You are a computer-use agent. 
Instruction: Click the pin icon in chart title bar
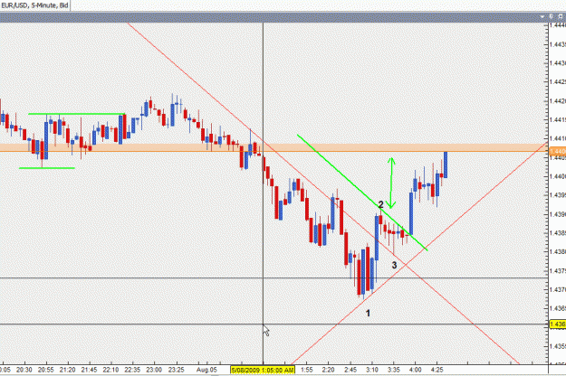click(x=551, y=16)
